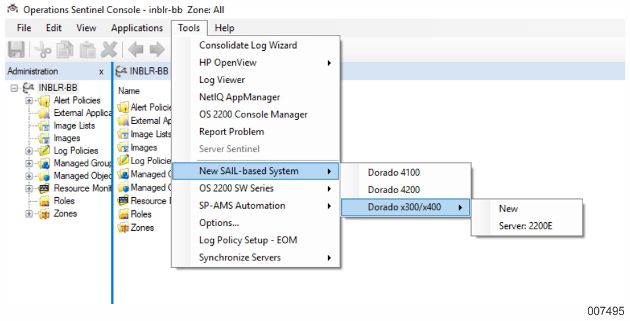The width and height of the screenshot is (630, 321).
Task: Expand the Alert Policies tree node
Action: [28, 101]
